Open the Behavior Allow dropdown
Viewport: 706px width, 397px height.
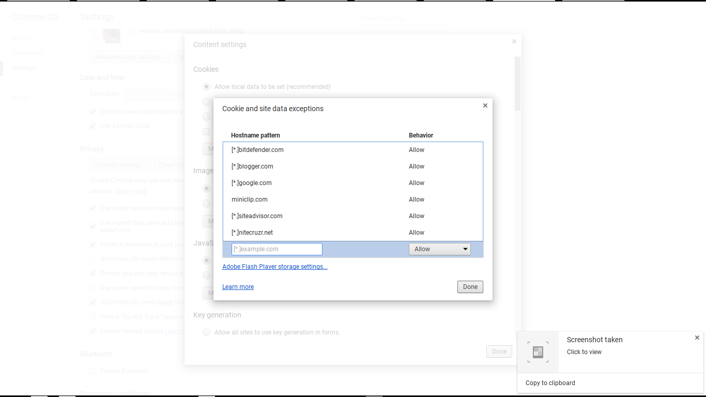click(439, 249)
